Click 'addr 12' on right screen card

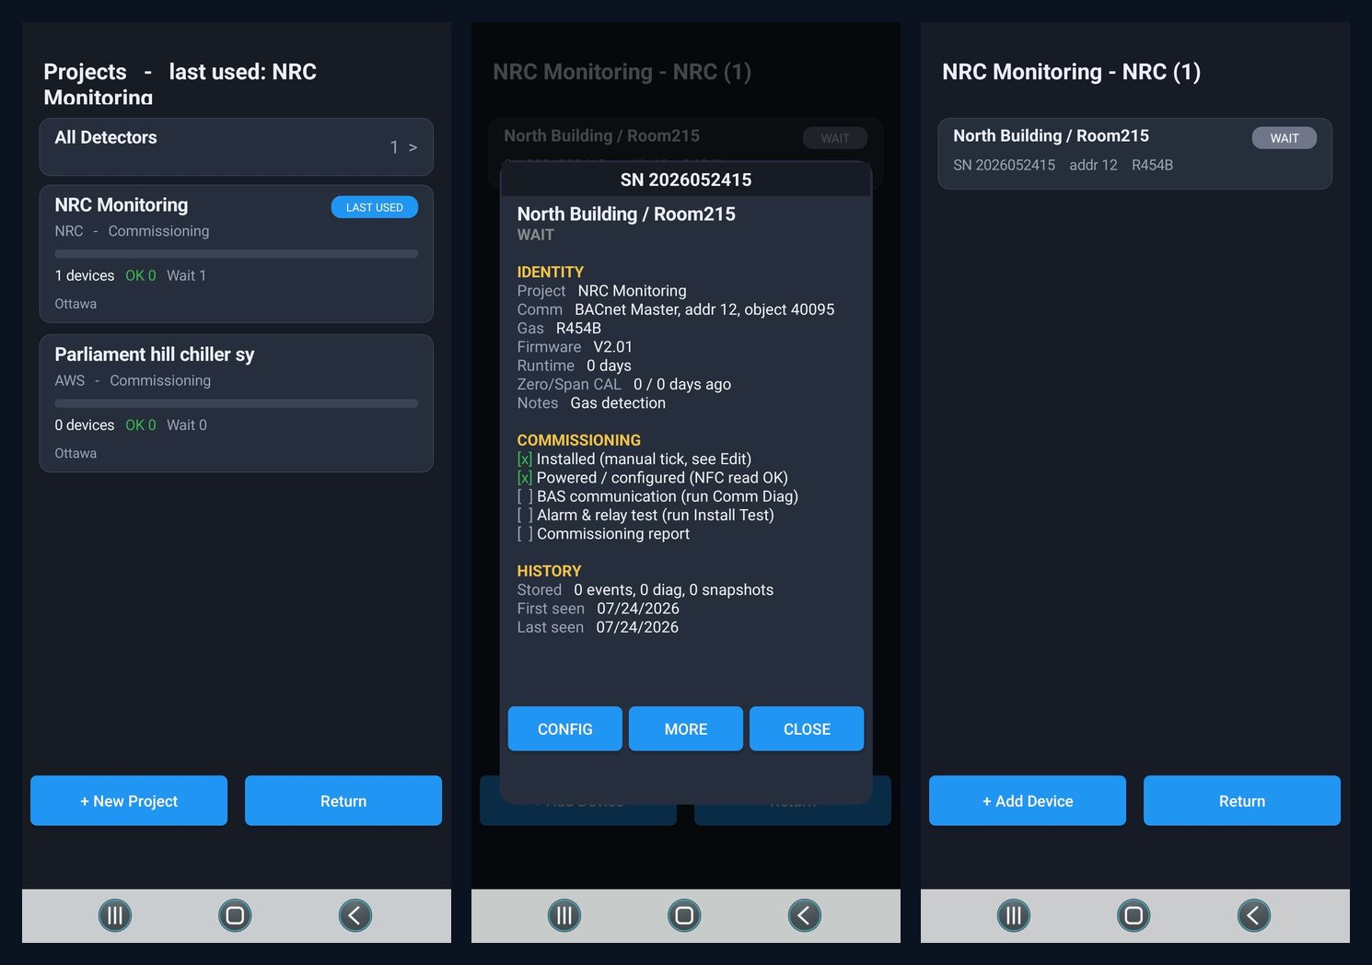click(1093, 165)
